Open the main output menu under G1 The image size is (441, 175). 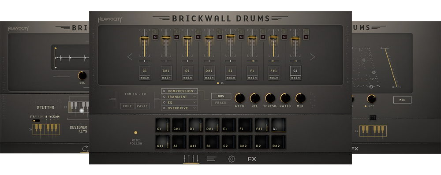[x=295, y=78]
